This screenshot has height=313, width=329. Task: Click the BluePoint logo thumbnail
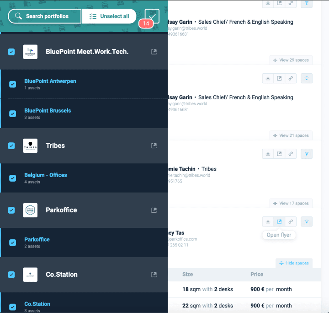30,52
